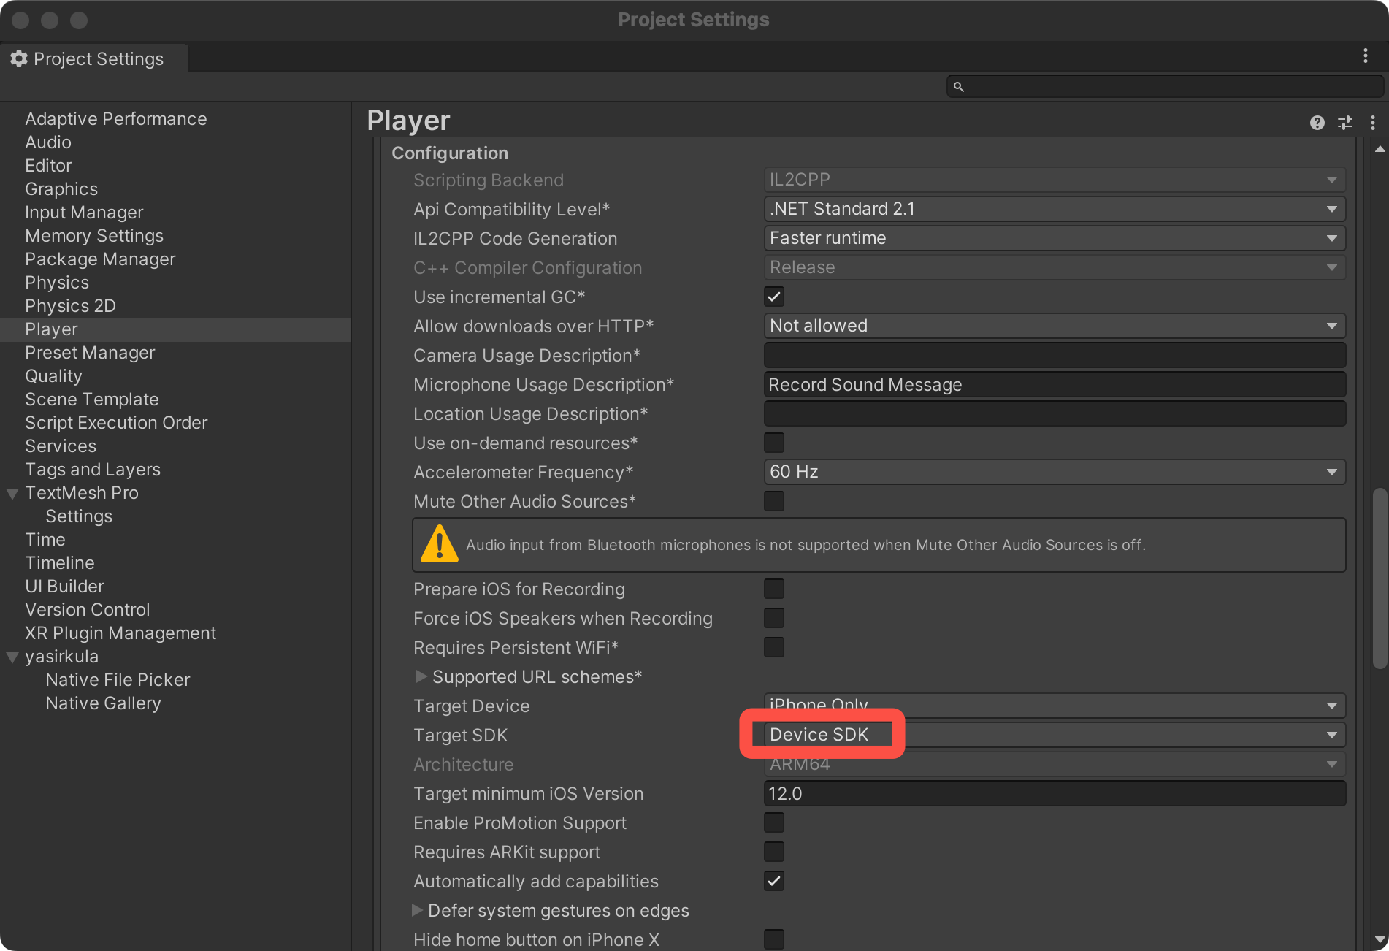Expand Supported URL schemes section
This screenshot has width=1389, height=951.
click(x=421, y=676)
